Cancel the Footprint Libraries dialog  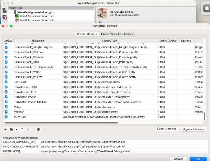[178, 159]
